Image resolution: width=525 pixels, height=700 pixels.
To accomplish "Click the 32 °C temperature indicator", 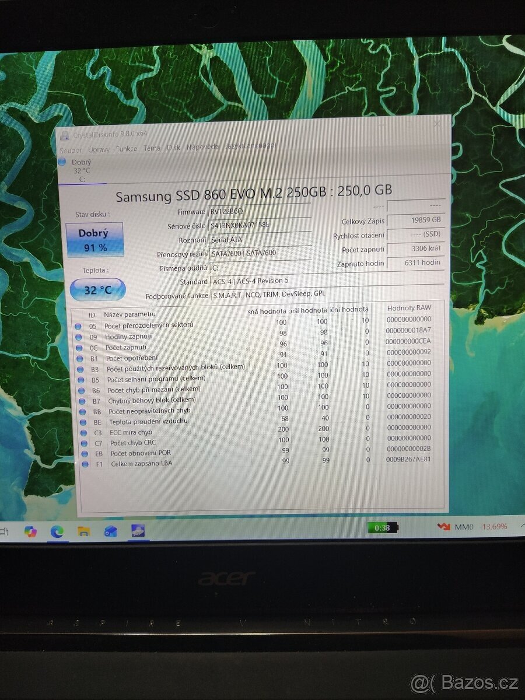I will coord(97,290).
